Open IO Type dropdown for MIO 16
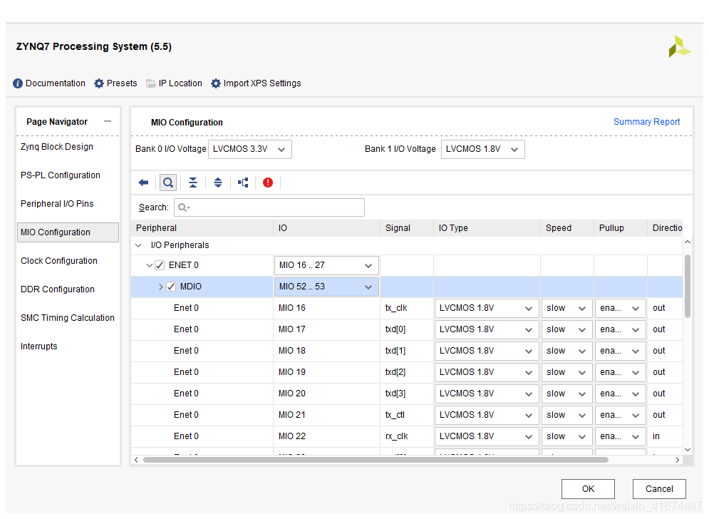The width and height of the screenshot is (709, 519). point(487,309)
